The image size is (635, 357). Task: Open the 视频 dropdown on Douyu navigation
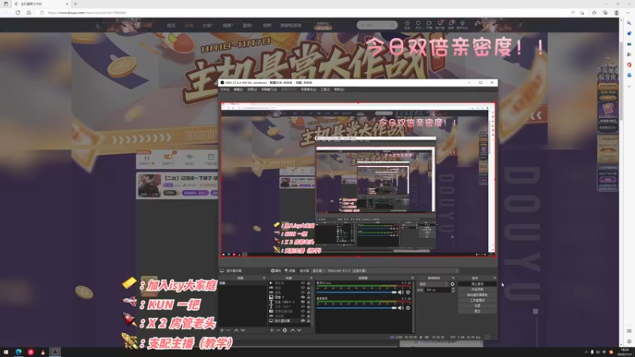(x=228, y=25)
